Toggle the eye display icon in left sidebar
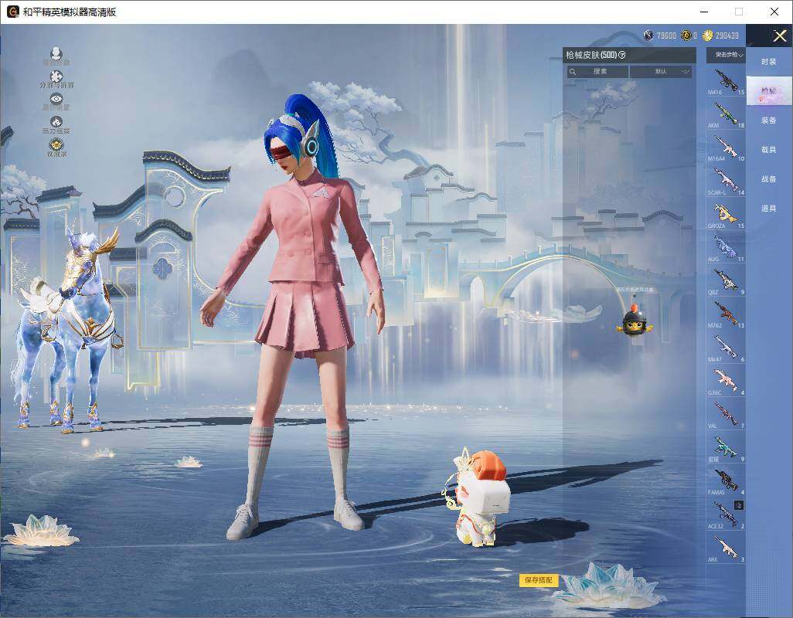 pos(56,99)
